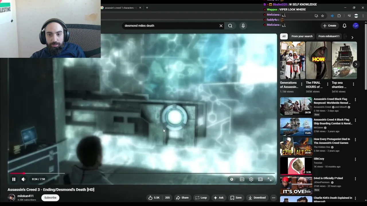
Task: Open the 'Generations of Assassin...' thumbnail
Action: tap(292, 60)
